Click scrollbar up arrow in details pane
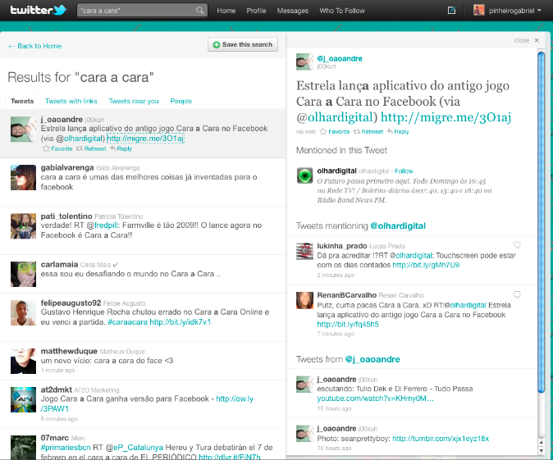 pos(541,442)
